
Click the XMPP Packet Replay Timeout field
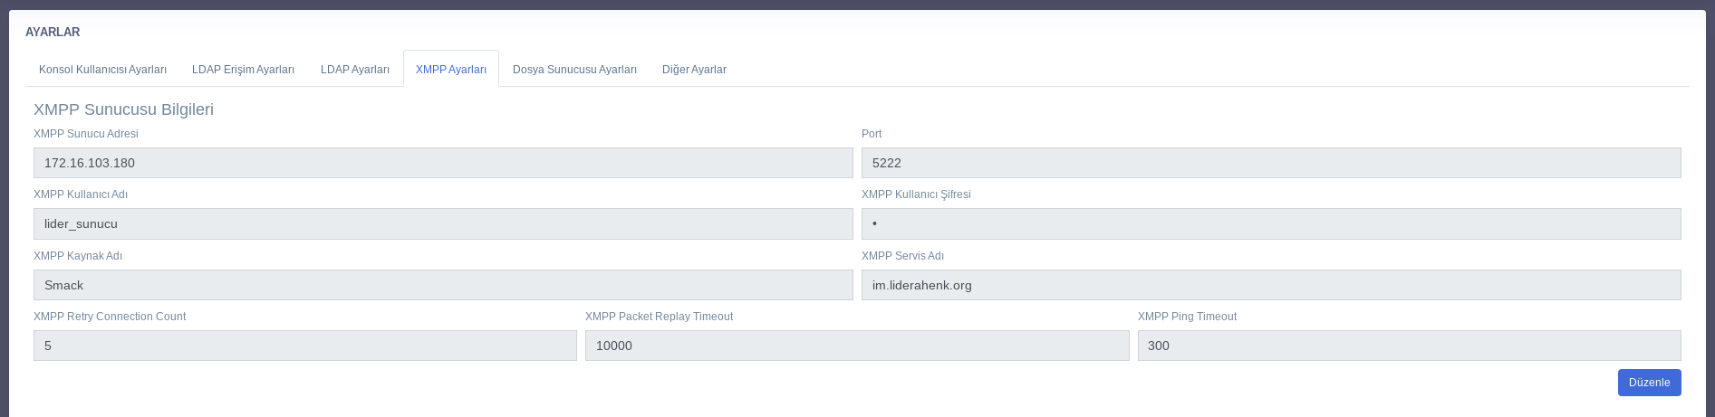[x=856, y=346]
